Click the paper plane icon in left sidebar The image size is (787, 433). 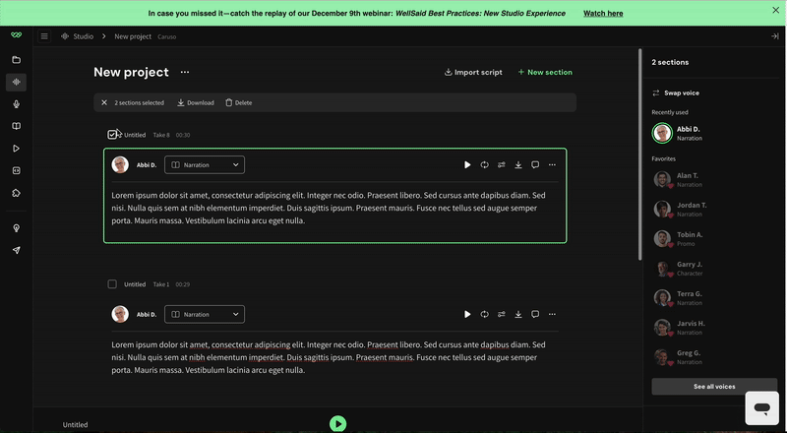16,250
